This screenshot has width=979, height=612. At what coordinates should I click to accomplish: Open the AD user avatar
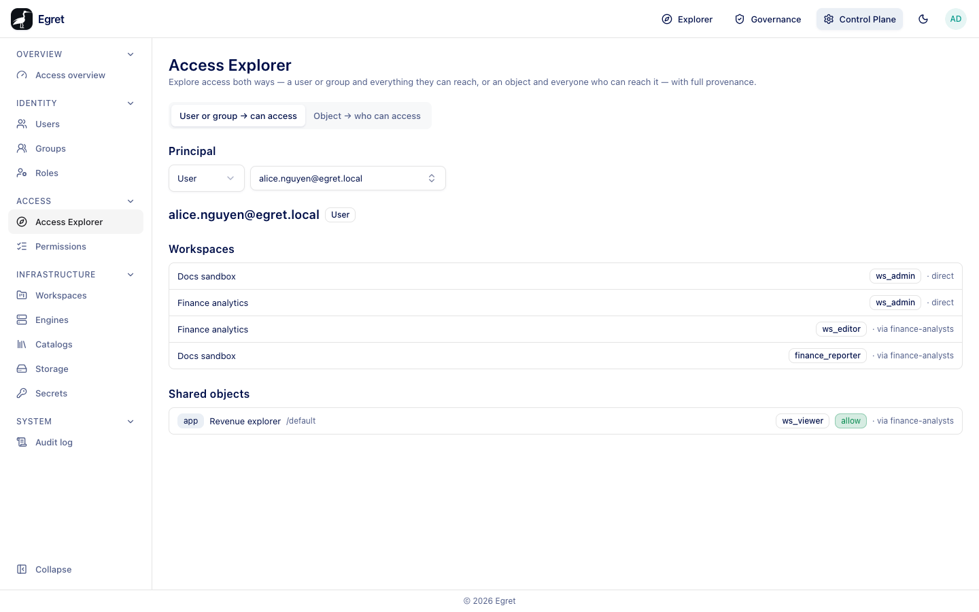[x=956, y=19]
